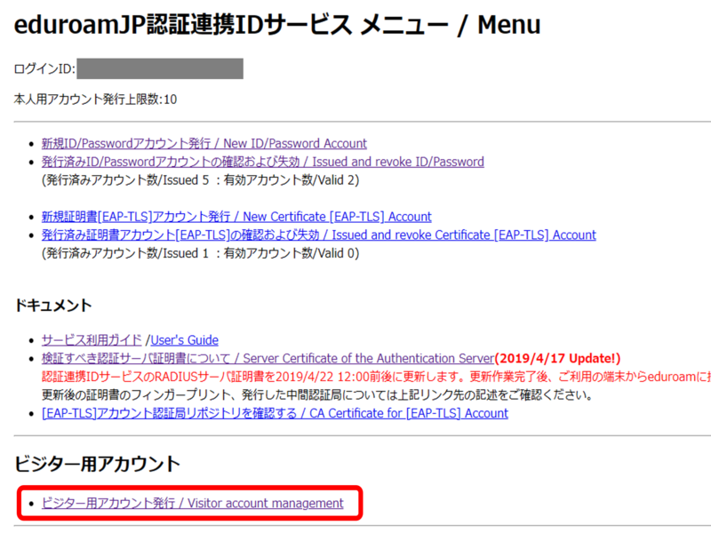Viewport: 711px width, 533px height.
Task: Click the 更新後の証明書のフィンガープリント text line
Action: pyautogui.click(x=317, y=394)
